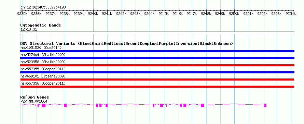
Task: Select the 9242k ruler tick label
Action: pos(121,14)
